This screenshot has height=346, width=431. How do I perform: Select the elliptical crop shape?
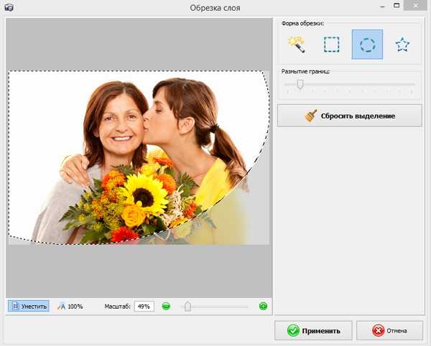coord(367,45)
